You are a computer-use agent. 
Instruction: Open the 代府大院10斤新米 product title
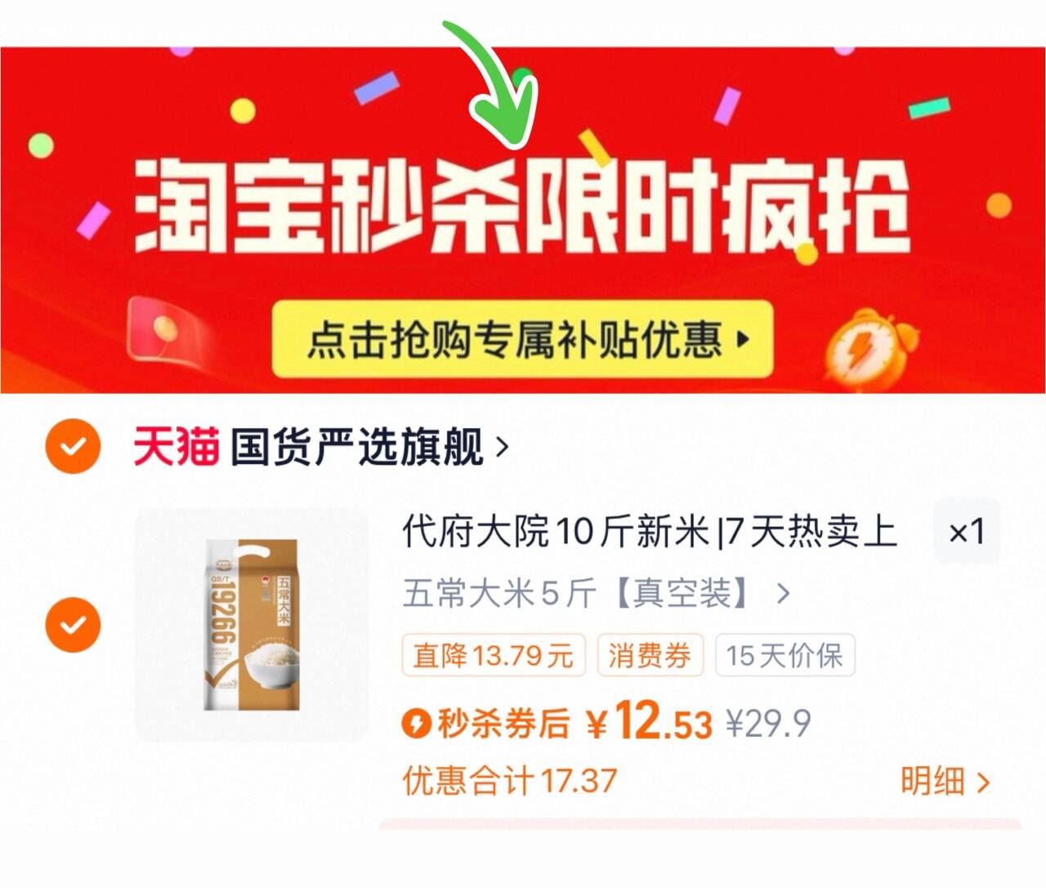650,532
